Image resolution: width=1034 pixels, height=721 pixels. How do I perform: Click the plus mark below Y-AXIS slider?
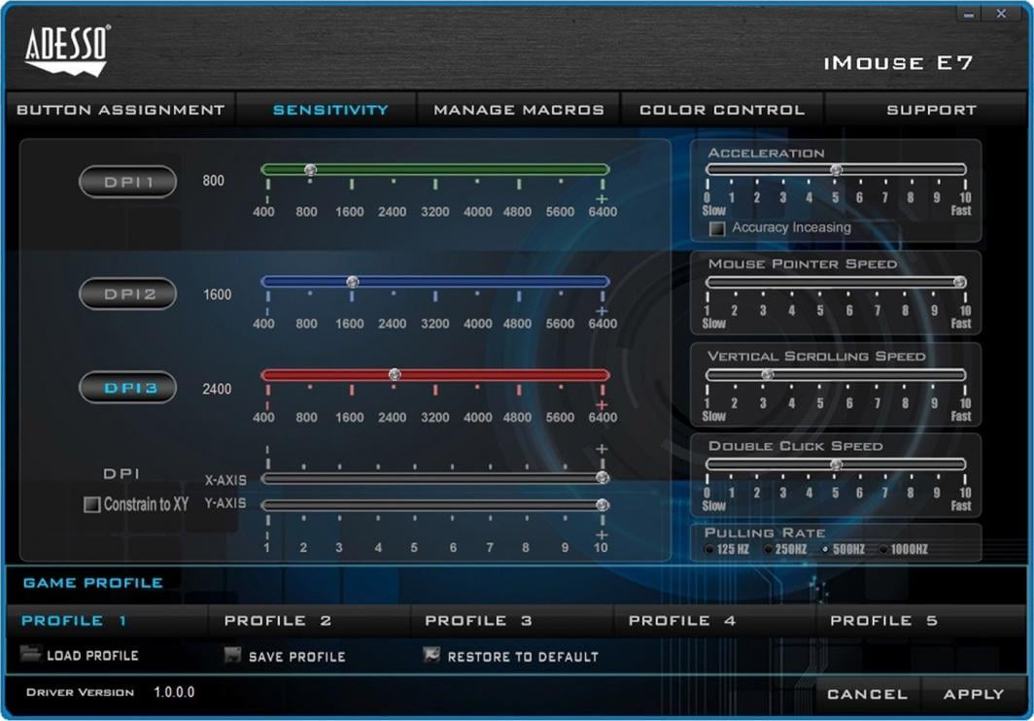pos(602,535)
